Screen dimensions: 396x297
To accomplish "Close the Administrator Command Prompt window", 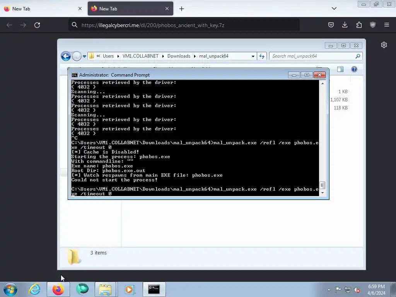I will [x=319, y=75].
